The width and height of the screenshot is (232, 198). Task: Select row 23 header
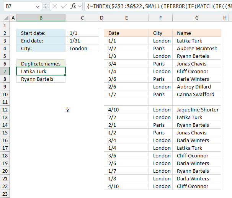click(x=5, y=194)
